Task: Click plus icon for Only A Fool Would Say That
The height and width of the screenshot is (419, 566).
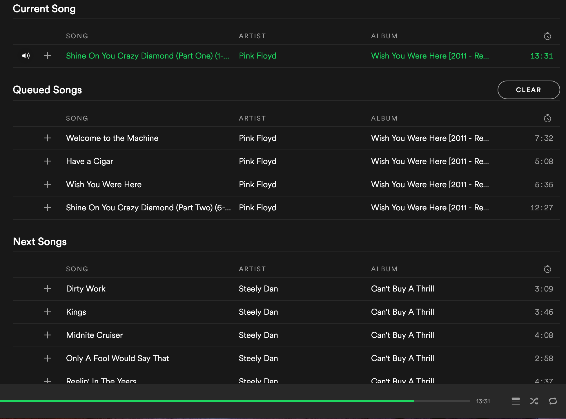Action: point(48,358)
